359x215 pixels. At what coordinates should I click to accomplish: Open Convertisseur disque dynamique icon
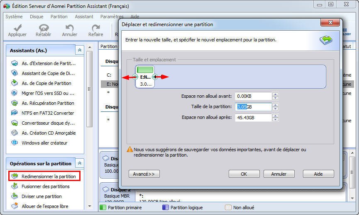(x=15, y=123)
